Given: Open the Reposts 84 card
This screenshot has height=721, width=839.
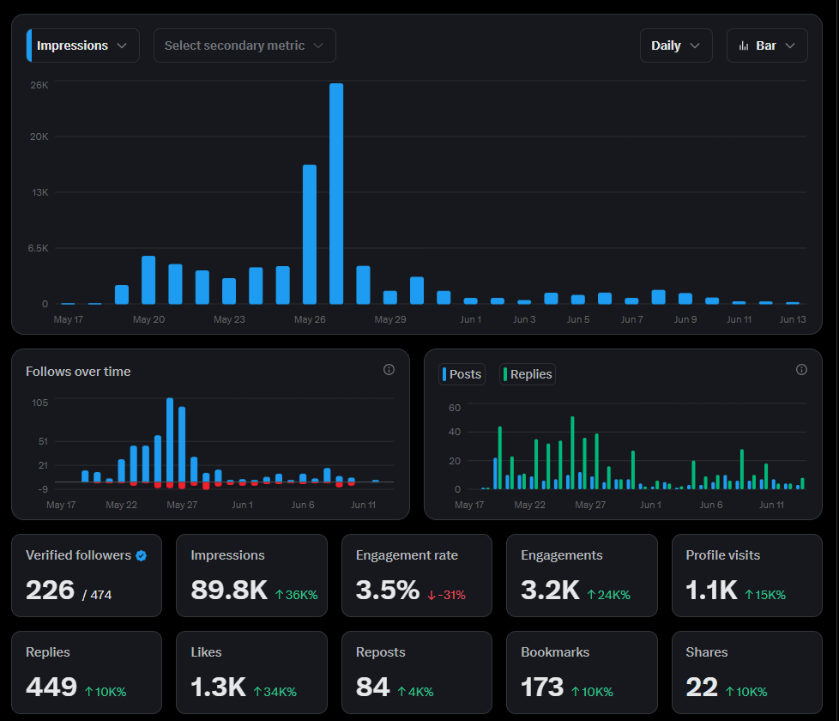Looking at the screenshot, I should (x=417, y=672).
